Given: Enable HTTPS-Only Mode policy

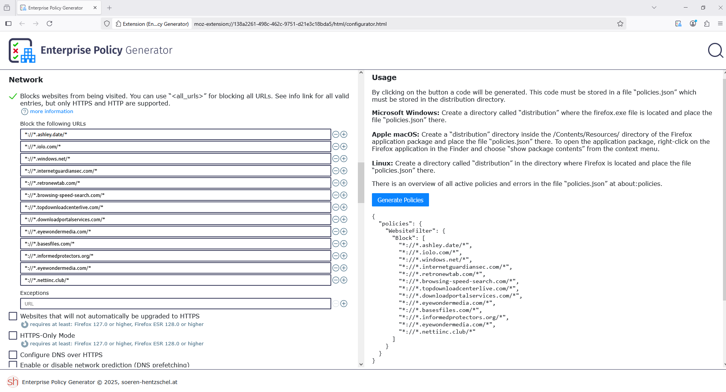Looking at the screenshot, I should [x=13, y=335].
